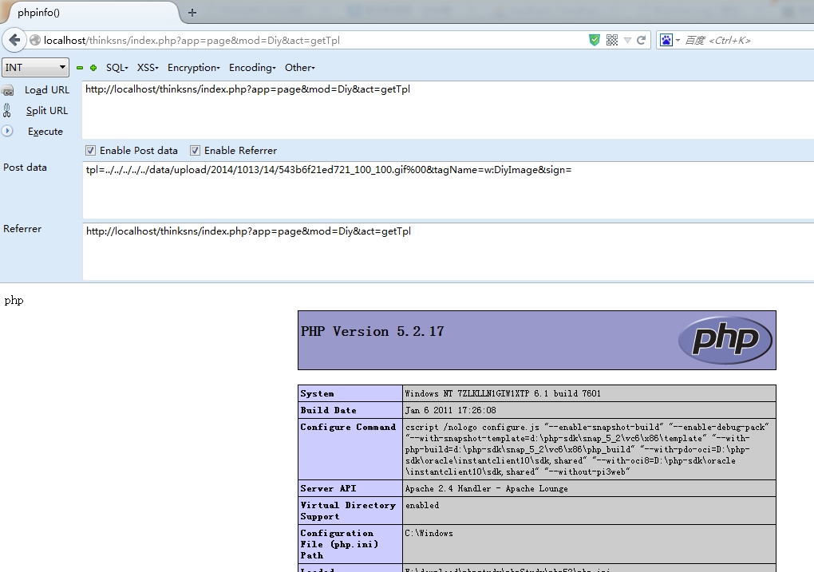Click the Windows NT 7ZLKLLN1GIW1XTP value
This screenshot has width=814, height=572.
click(x=503, y=393)
